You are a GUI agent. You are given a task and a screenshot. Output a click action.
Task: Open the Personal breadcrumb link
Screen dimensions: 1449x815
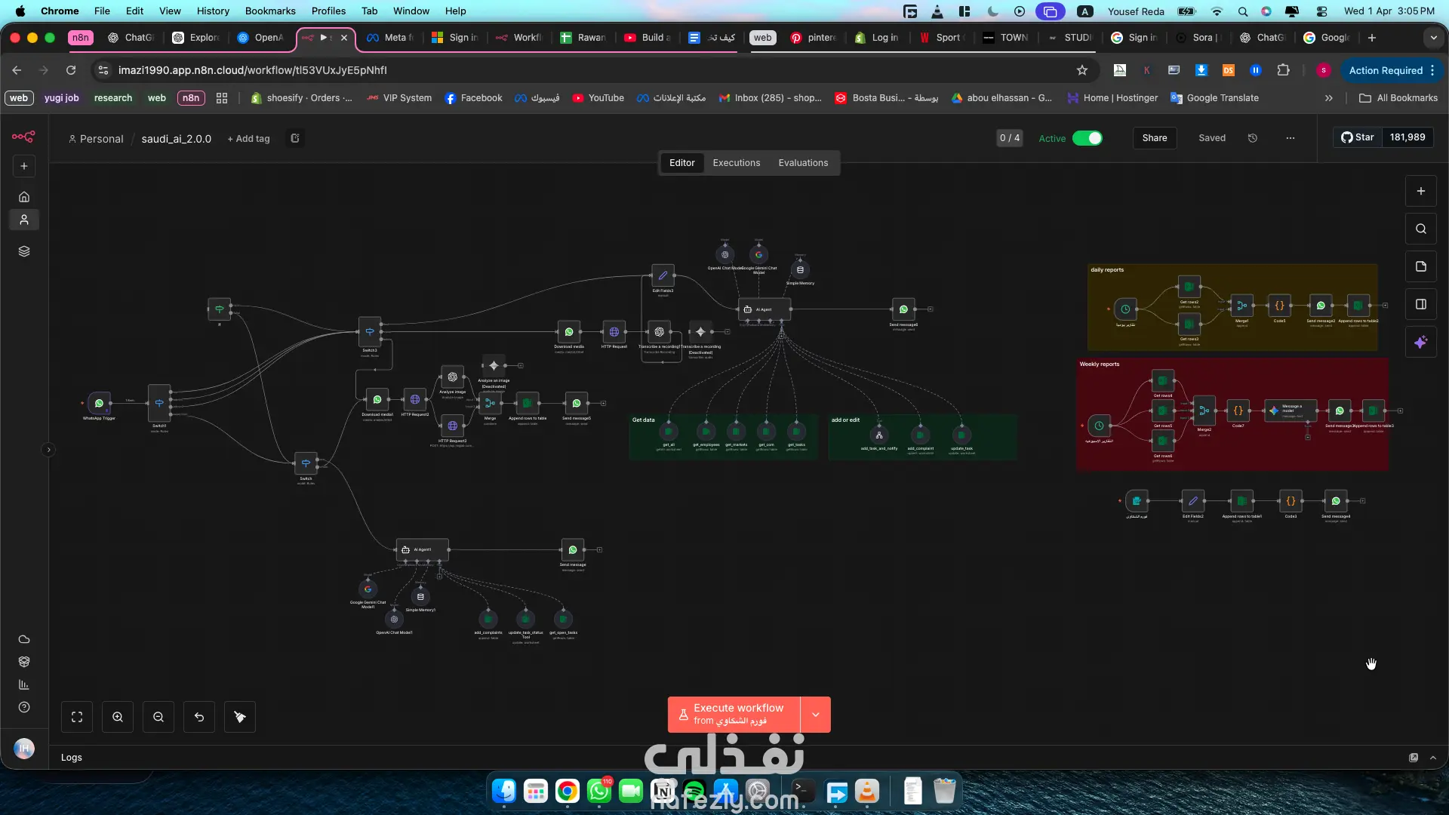pyautogui.click(x=96, y=139)
